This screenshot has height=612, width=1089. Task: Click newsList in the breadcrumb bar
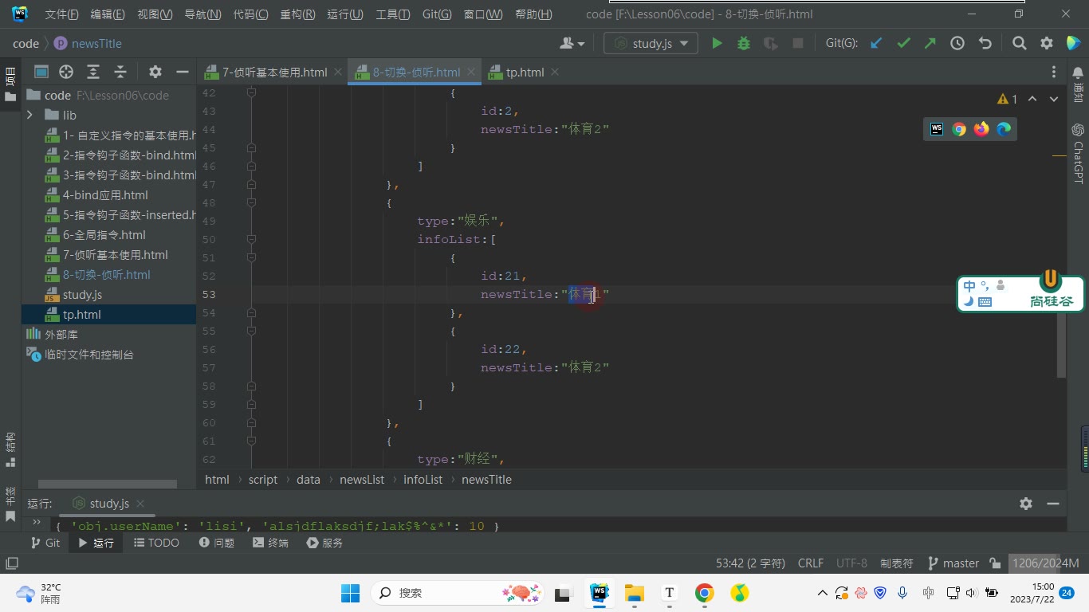[362, 479]
